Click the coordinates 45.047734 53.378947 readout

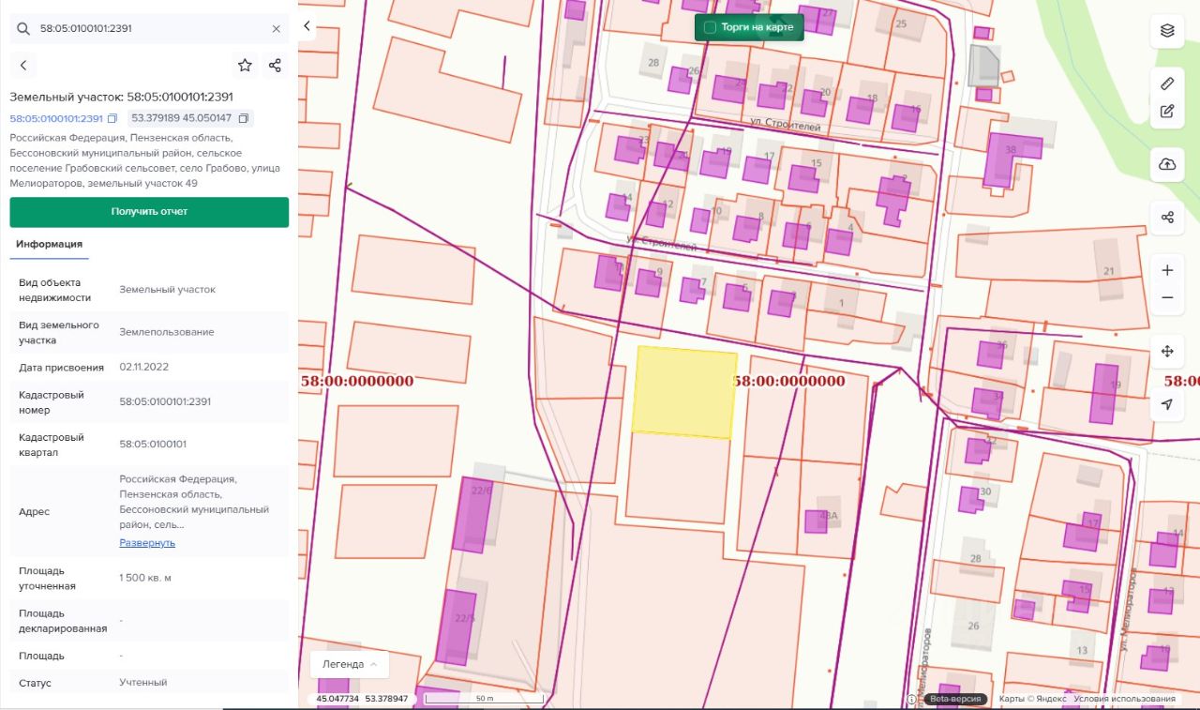click(x=362, y=699)
